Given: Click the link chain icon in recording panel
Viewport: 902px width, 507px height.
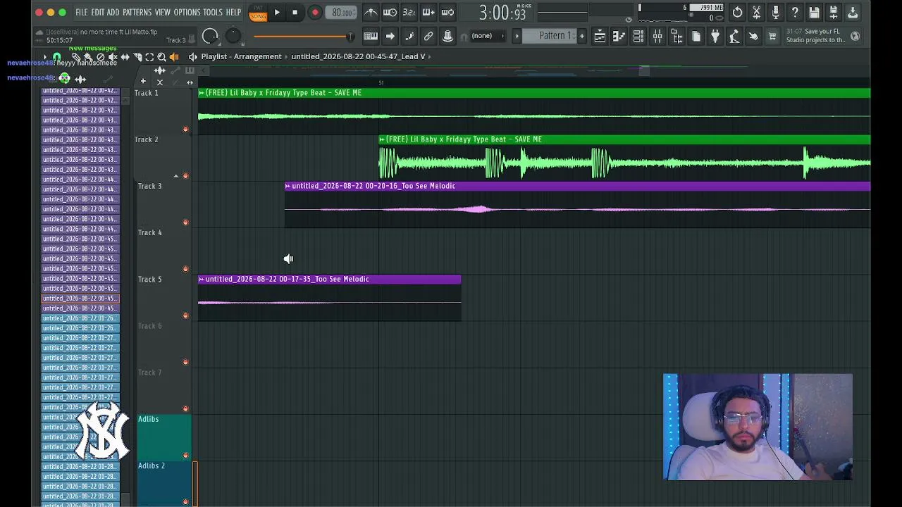Looking at the screenshot, I should (x=428, y=36).
